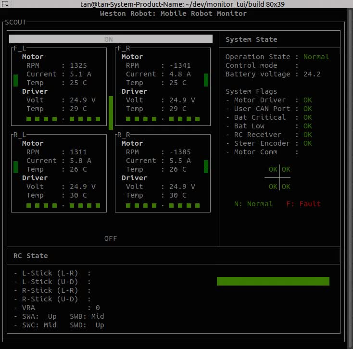Click the center vertical green bar
The height and width of the screenshot is (349, 353).
[111, 113]
